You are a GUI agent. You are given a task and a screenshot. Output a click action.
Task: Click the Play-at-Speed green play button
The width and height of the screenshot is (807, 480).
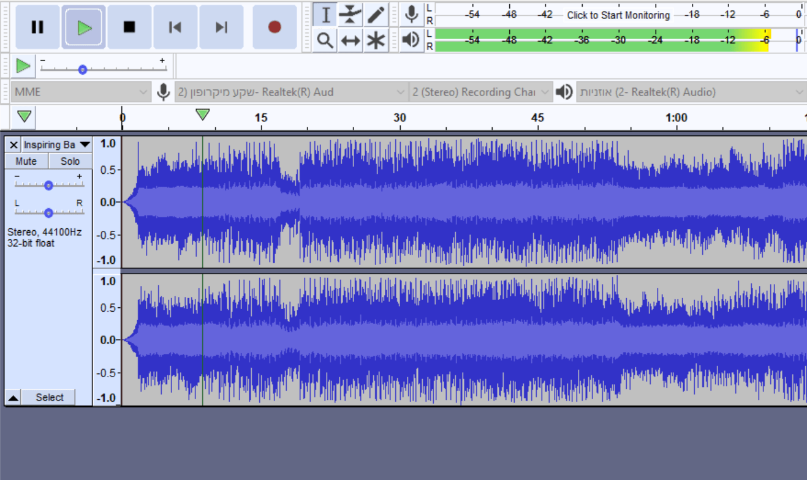(x=23, y=66)
